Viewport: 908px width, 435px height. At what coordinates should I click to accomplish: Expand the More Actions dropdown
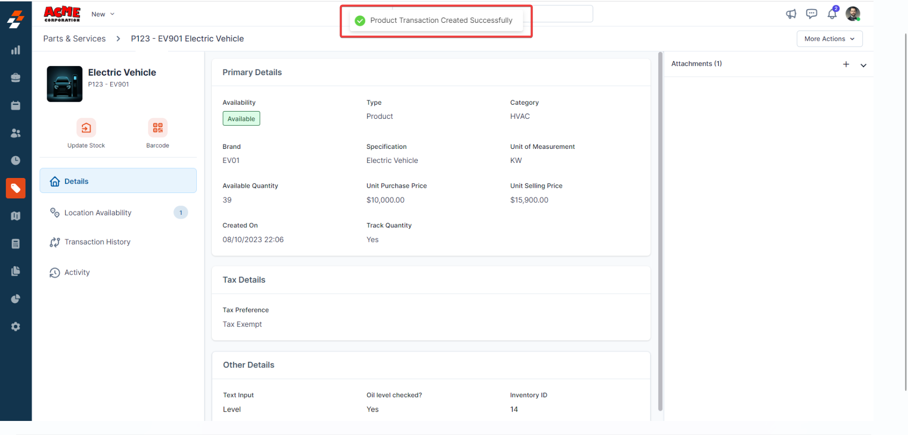point(829,39)
